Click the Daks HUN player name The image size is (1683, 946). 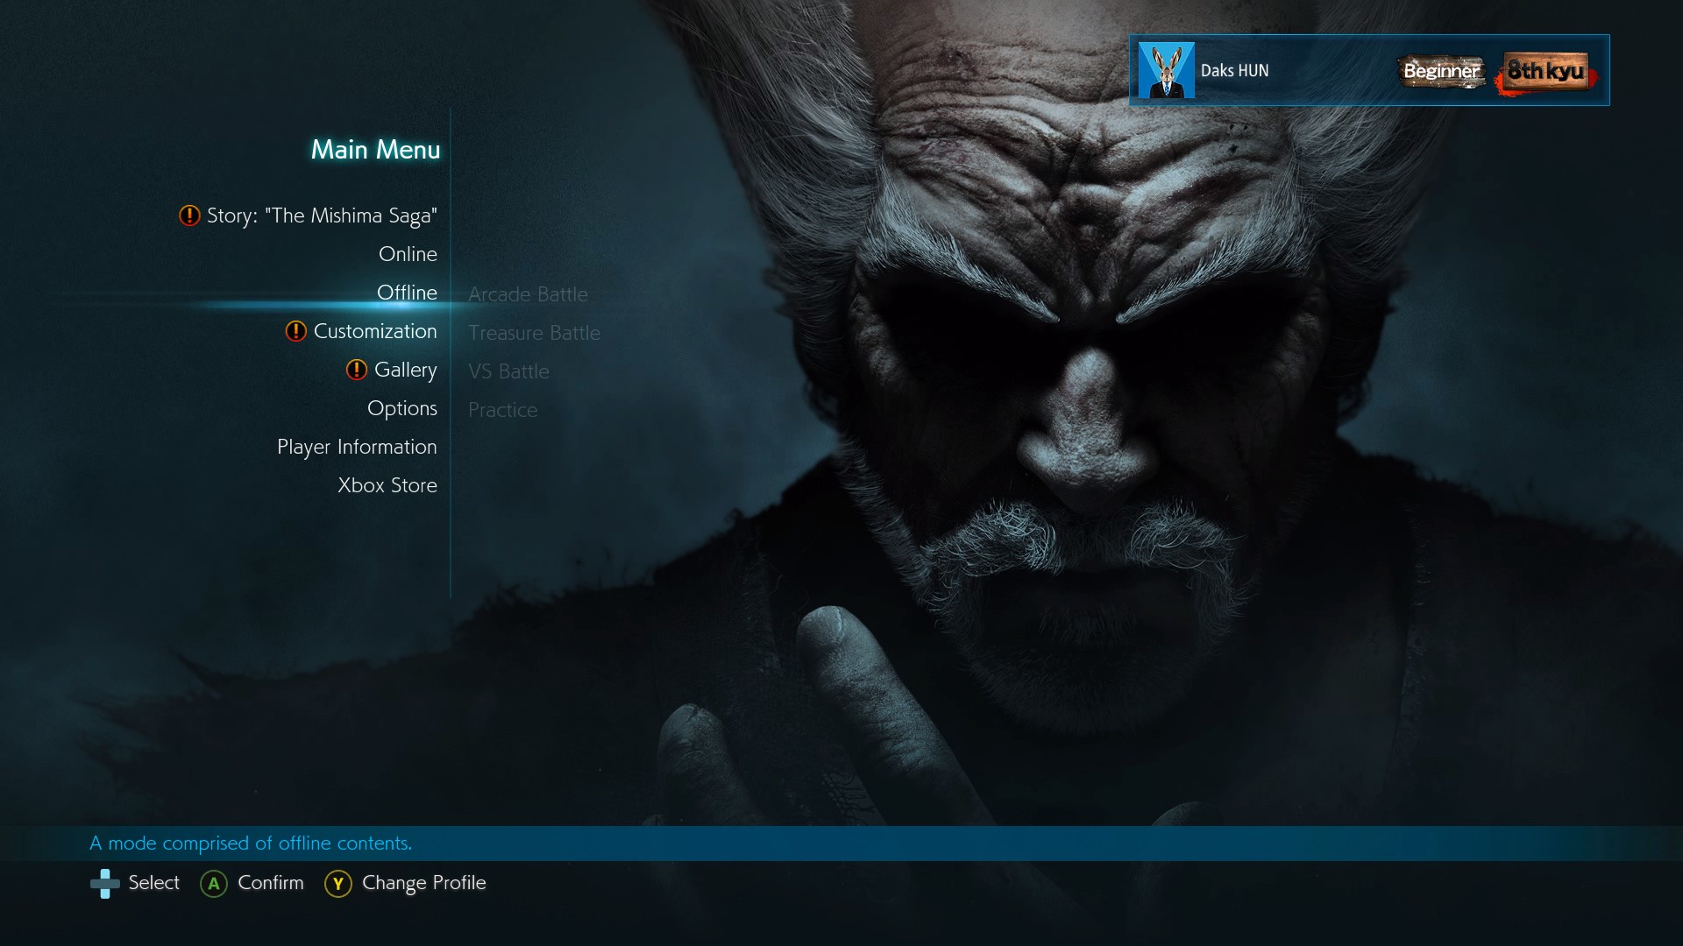1234,71
